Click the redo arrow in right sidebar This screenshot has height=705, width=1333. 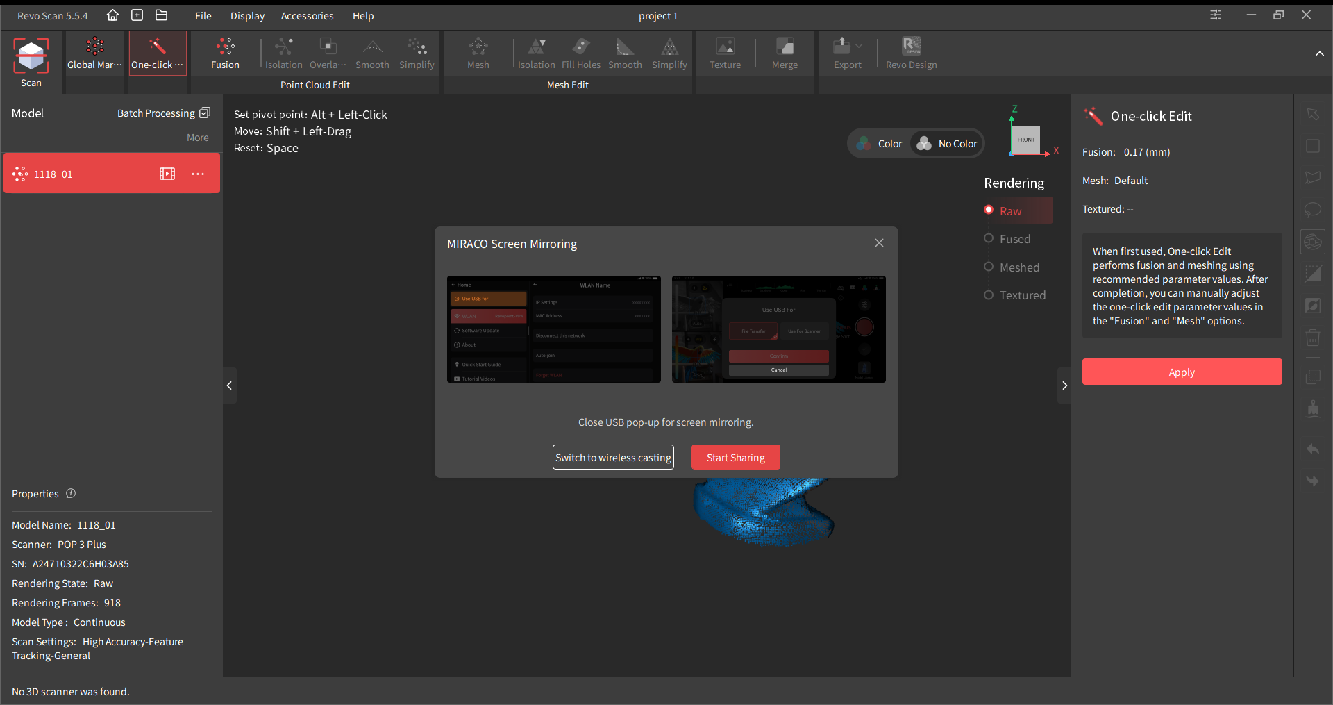pyautogui.click(x=1312, y=481)
